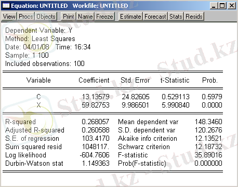Screen dimensions: 238x187
Task: Print the equation output
Action: pos(69,17)
